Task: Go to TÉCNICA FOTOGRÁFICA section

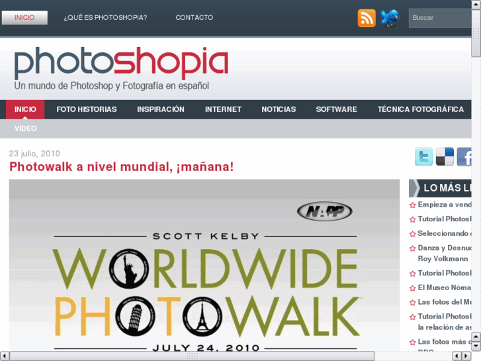Action: click(421, 109)
